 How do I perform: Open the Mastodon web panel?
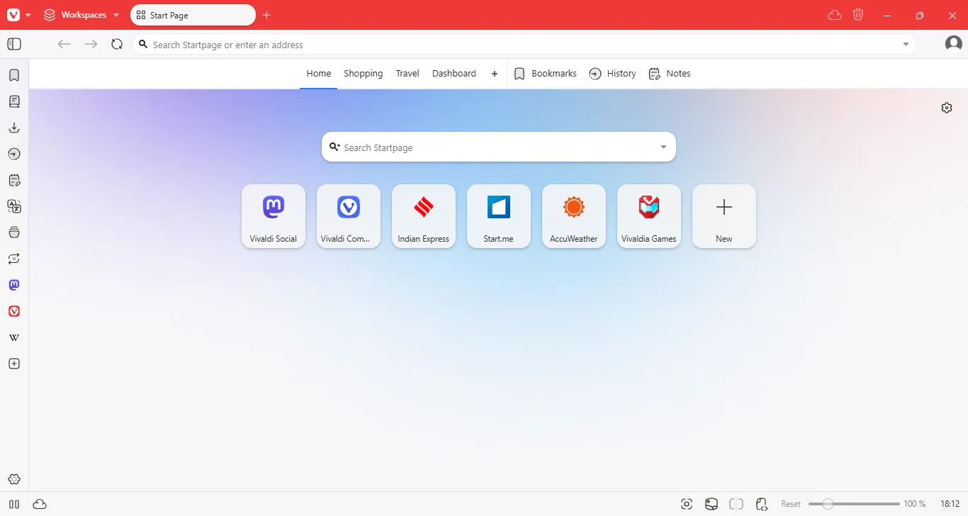tap(13, 285)
